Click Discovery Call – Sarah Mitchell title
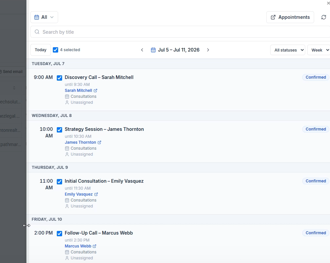 click(99, 77)
